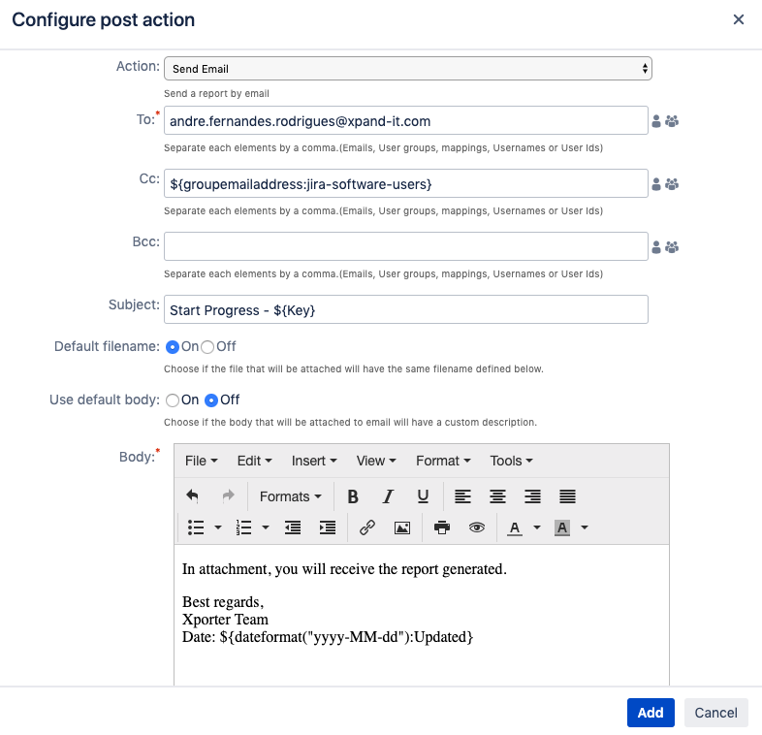
Task: Click the Add button
Action: [650, 713]
